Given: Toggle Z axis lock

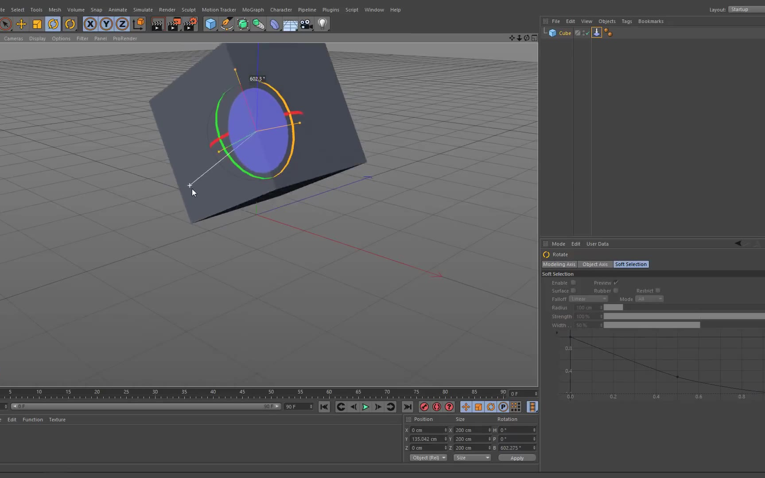Looking at the screenshot, I should click(x=122, y=24).
